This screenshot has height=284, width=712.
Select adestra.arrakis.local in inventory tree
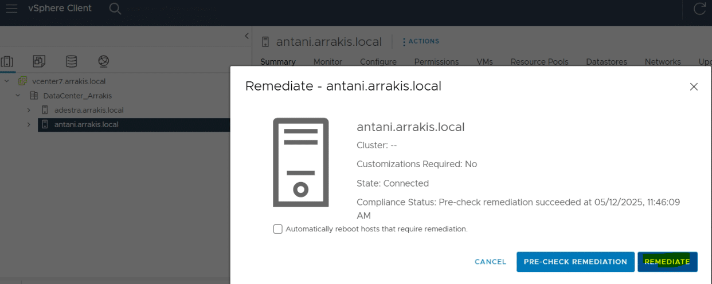[x=89, y=110]
